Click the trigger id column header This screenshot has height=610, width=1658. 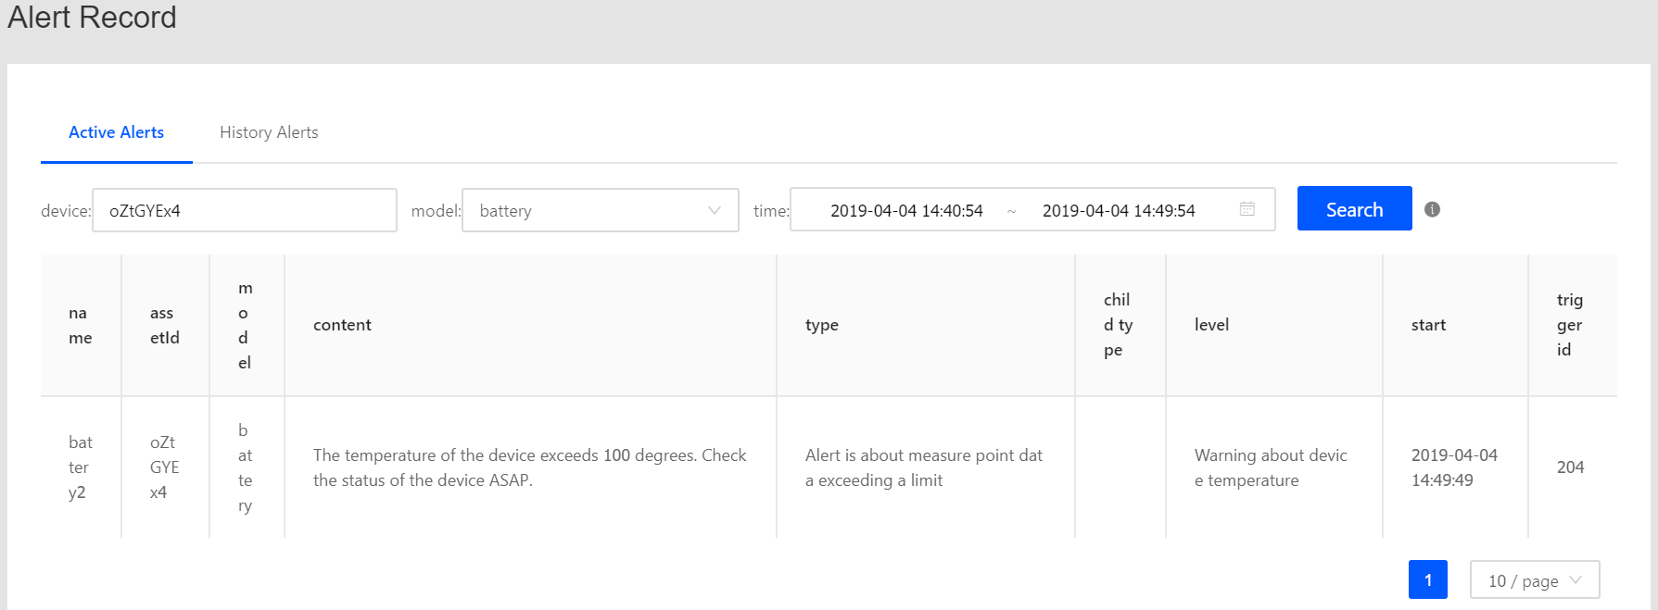(1569, 325)
